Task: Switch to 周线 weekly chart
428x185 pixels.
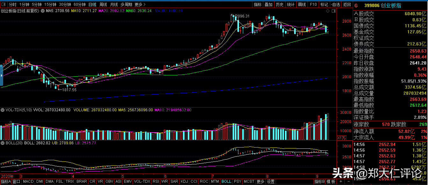Action: click(103, 4)
